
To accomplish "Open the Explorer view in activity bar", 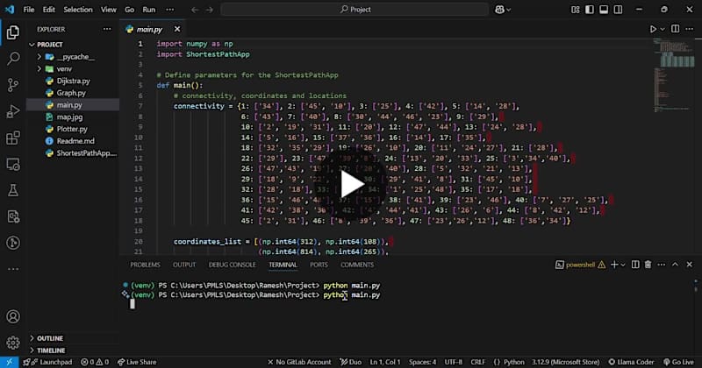I will tap(13, 32).
